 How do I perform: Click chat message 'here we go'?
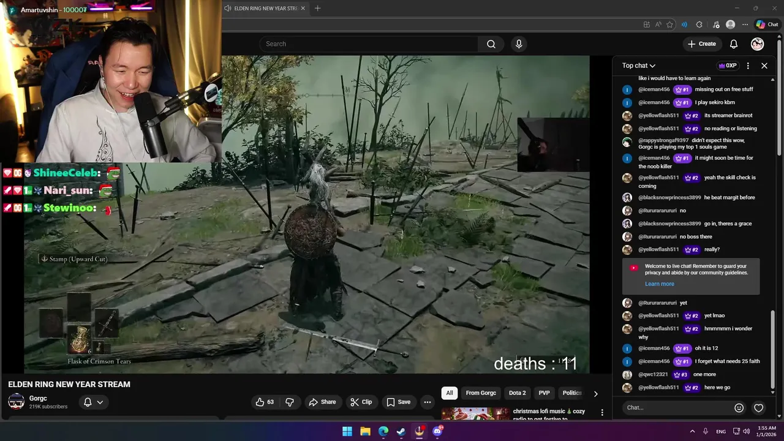[x=717, y=388]
